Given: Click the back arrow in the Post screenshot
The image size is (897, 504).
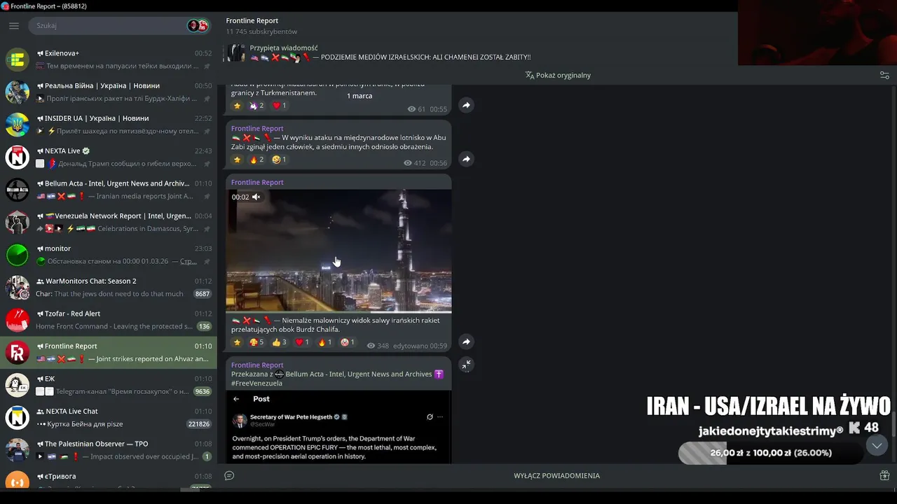Looking at the screenshot, I should click(x=236, y=399).
